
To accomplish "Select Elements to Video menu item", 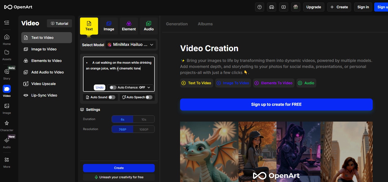I will [47, 61].
